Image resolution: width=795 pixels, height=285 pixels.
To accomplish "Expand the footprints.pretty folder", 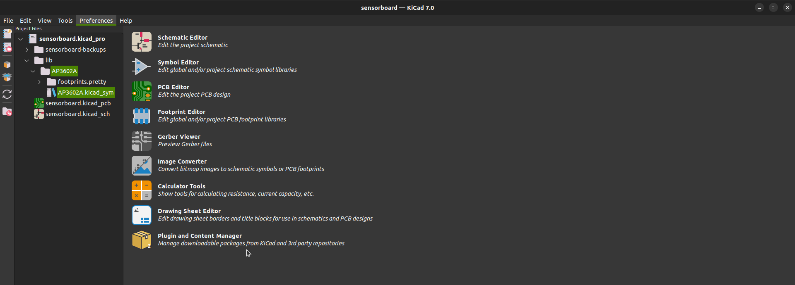I will tap(39, 82).
